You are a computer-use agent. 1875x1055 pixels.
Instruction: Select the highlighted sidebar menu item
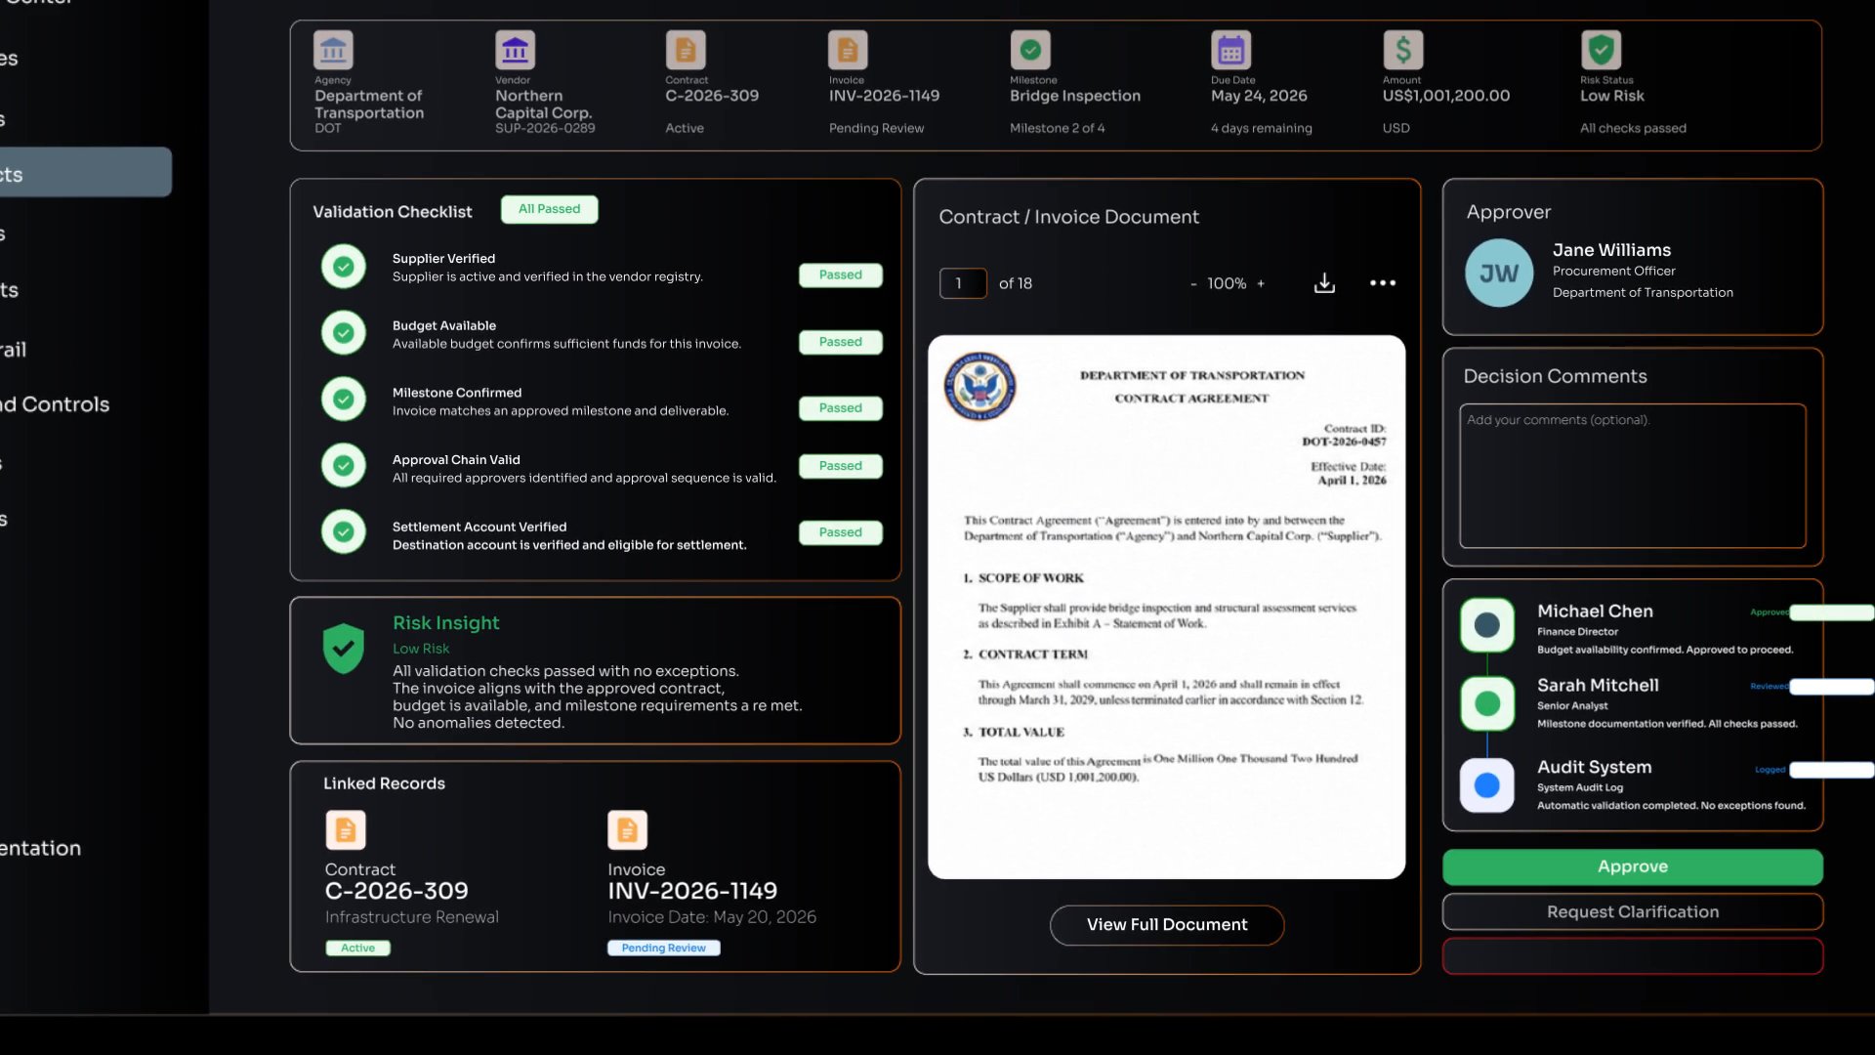click(x=86, y=173)
